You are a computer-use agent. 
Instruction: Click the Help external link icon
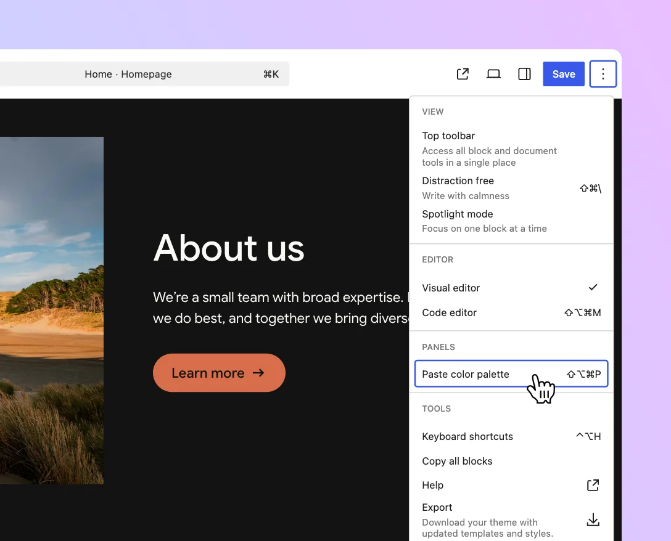(593, 485)
